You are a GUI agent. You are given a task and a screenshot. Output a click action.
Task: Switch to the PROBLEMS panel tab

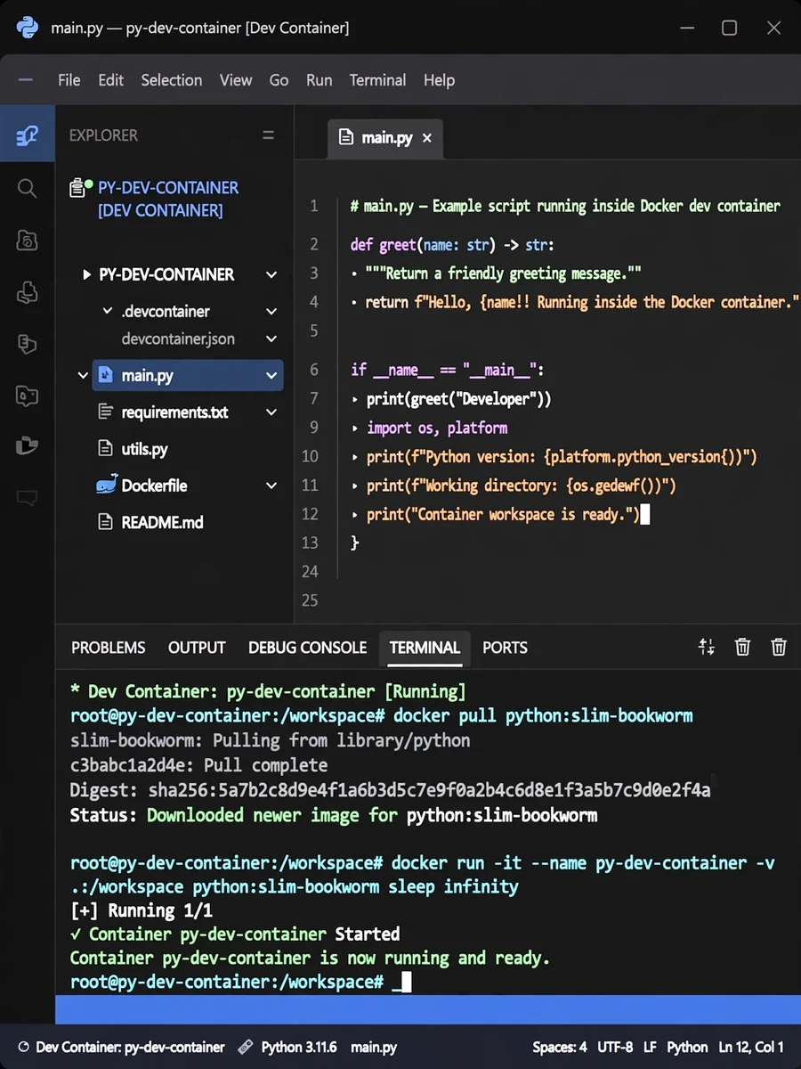coord(108,648)
